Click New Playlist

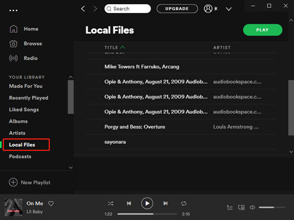pos(29,182)
